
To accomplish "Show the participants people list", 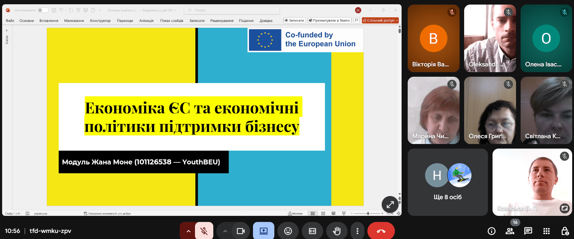I will 510,231.
